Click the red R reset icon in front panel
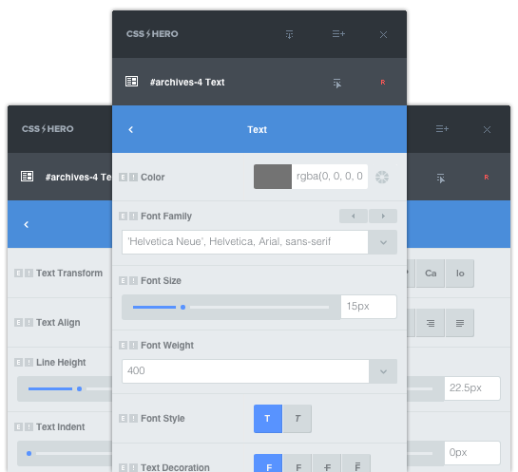Viewport: 518px width, 472px height. click(382, 83)
